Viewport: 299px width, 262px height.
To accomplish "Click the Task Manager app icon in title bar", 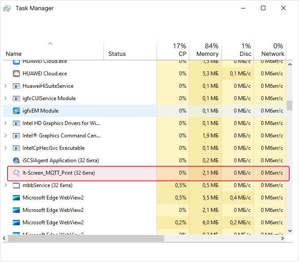I will (x=7, y=8).
